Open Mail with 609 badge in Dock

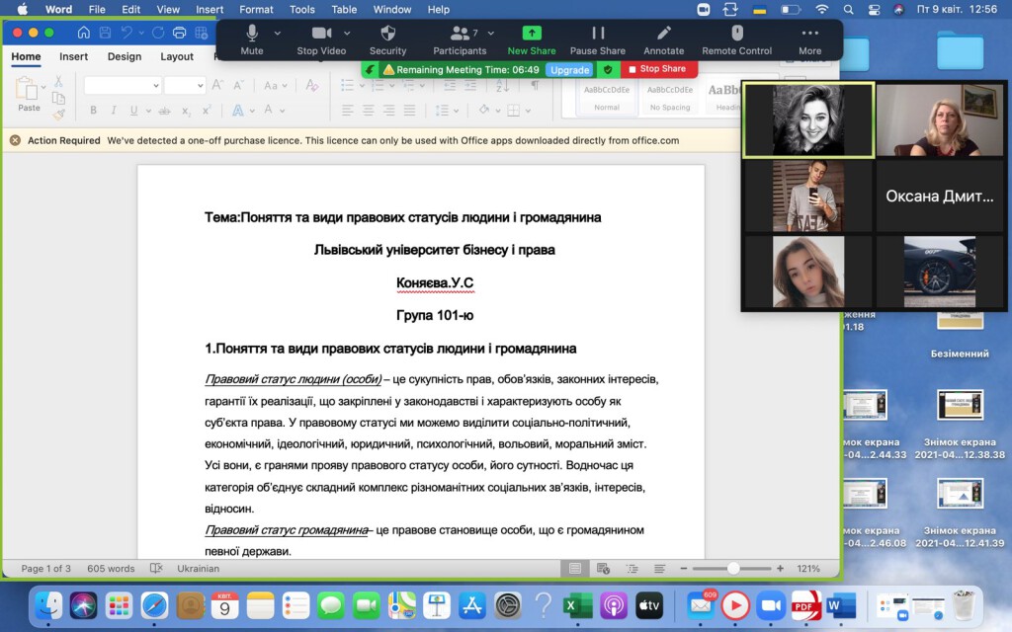701,605
